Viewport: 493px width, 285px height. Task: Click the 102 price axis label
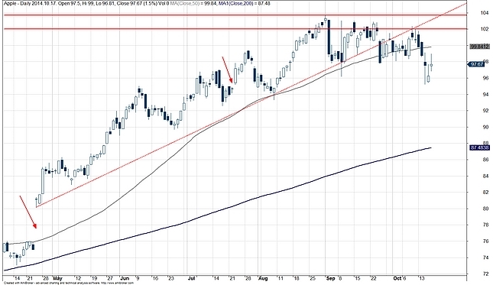coord(485,29)
